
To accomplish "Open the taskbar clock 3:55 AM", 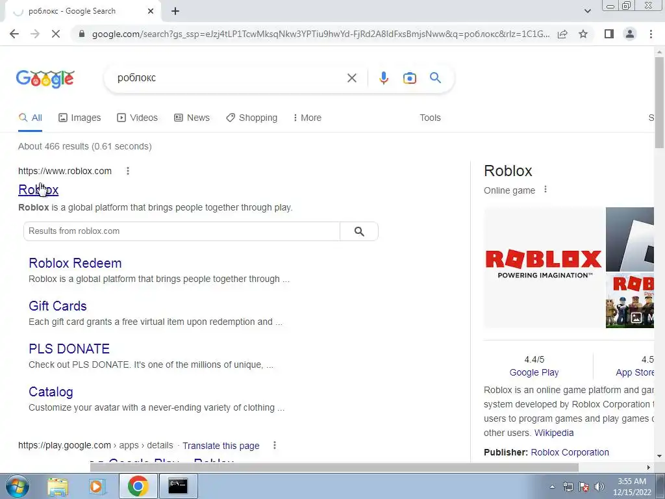I will pyautogui.click(x=631, y=487).
